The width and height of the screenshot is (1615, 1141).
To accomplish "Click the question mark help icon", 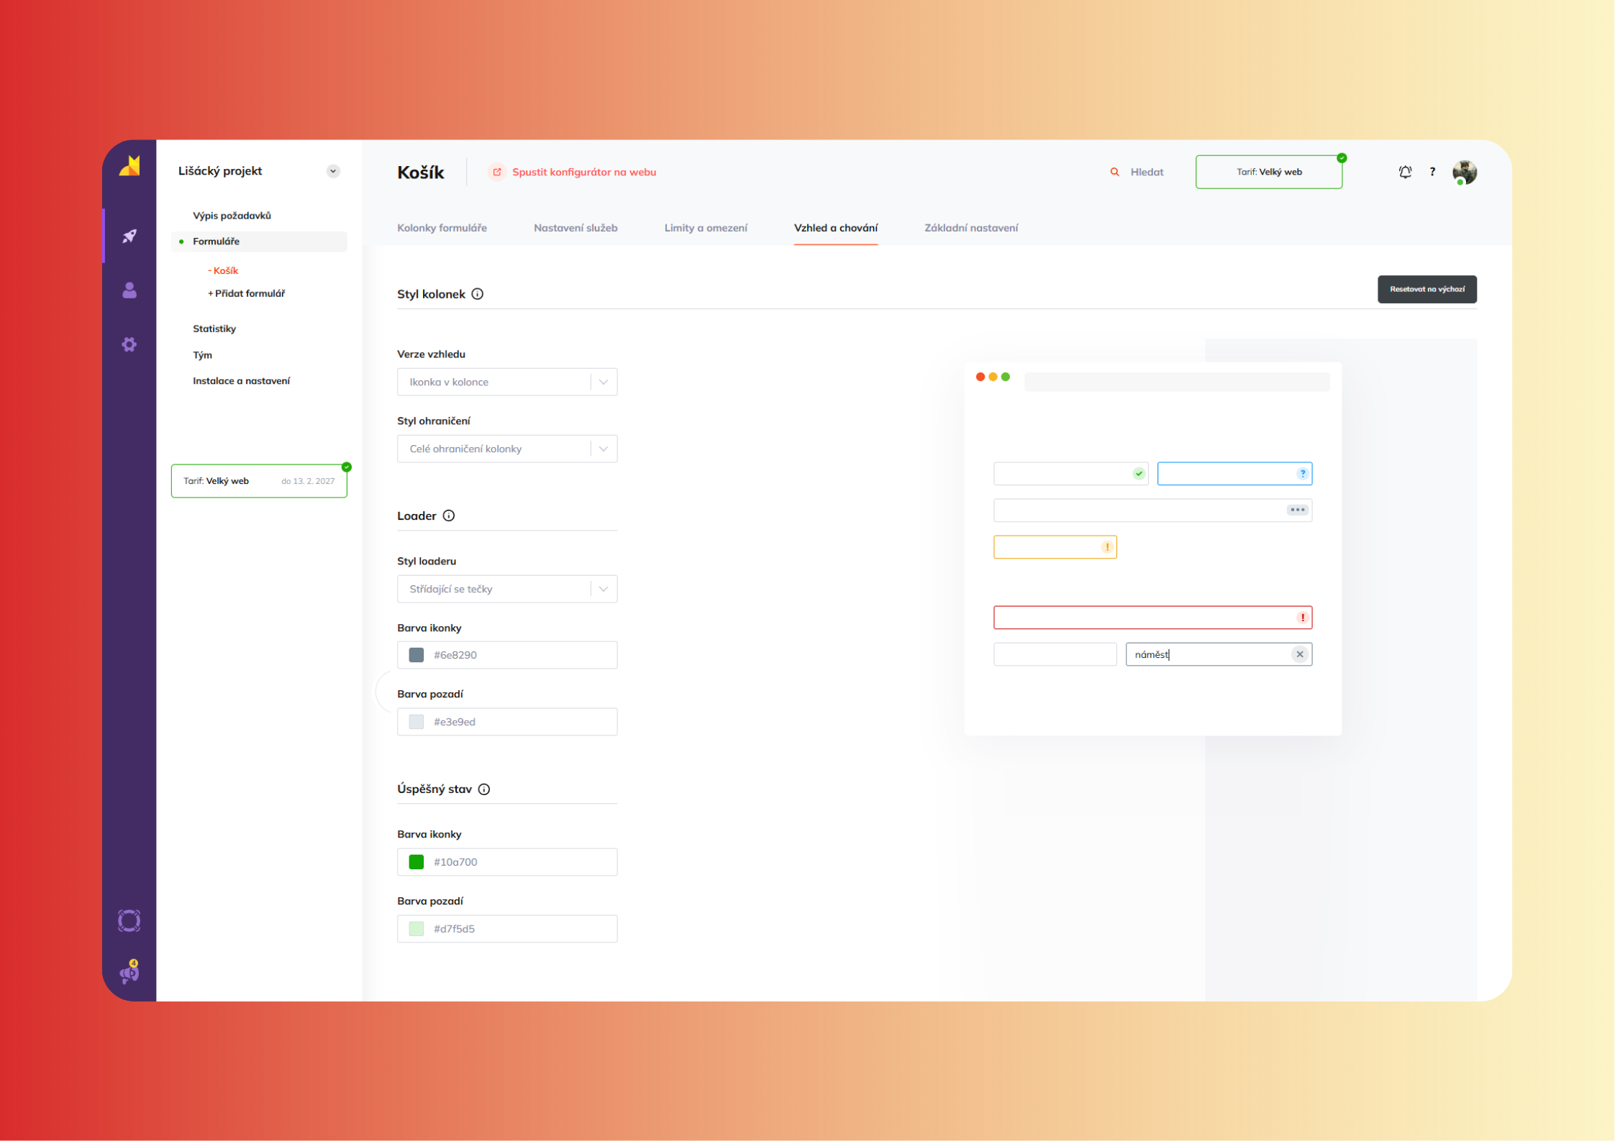I will tap(1432, 172).
